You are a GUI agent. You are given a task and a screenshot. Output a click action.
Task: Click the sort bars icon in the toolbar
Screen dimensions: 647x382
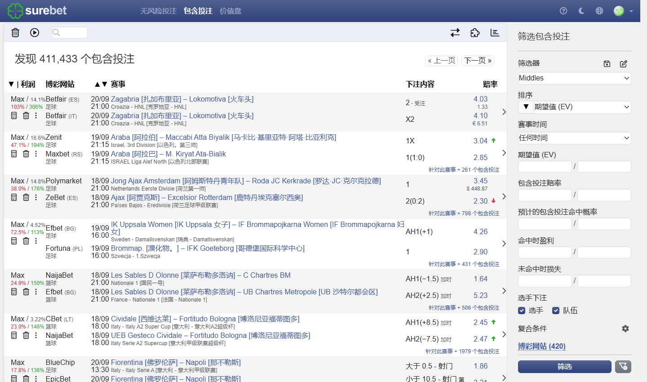pyautogui.click(x=495, y=32)
